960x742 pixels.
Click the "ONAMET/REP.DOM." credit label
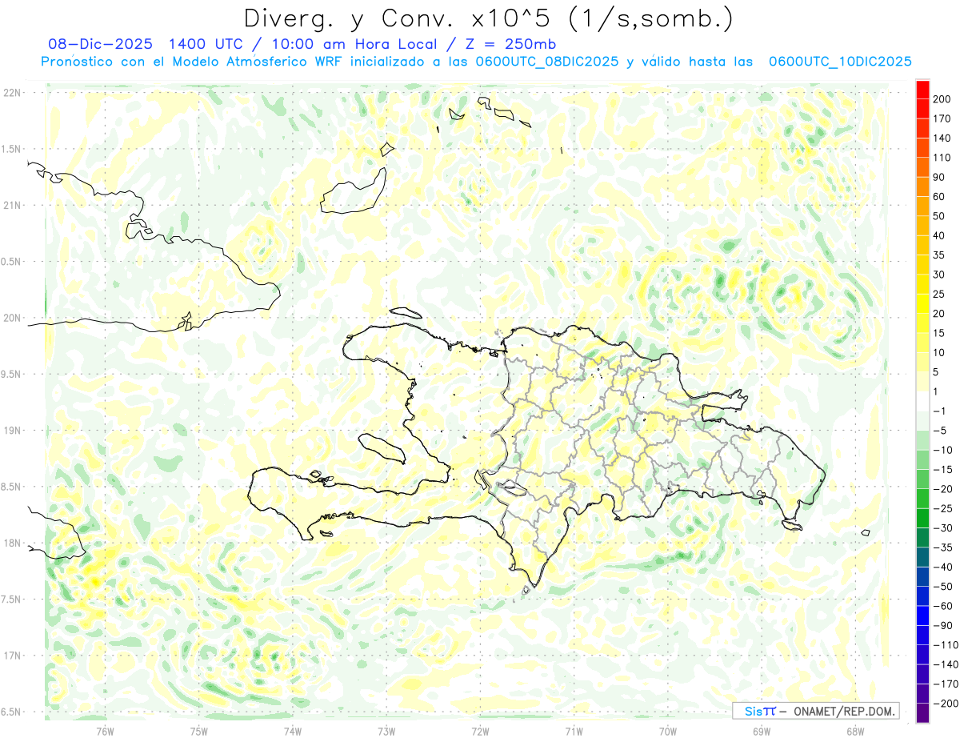pos(843,711)
